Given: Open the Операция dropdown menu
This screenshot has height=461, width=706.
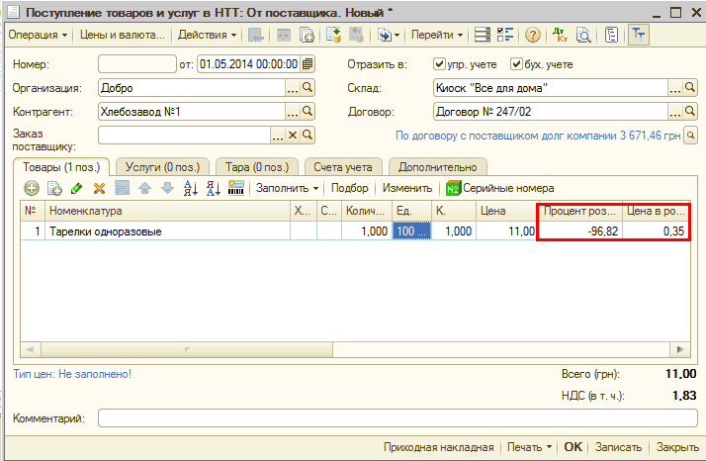Looking at the screenshot, I should pyautogui.click(x=38, y=35).
